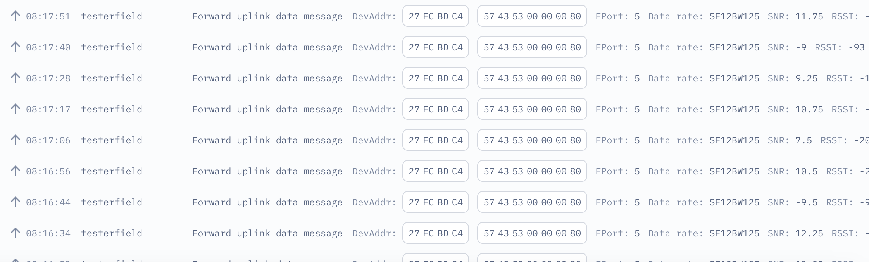Viewport: 869px width, 262px height.
Task: Click the uplink arrow icon at 08:16:34
Action: click(x=15, y=233)
